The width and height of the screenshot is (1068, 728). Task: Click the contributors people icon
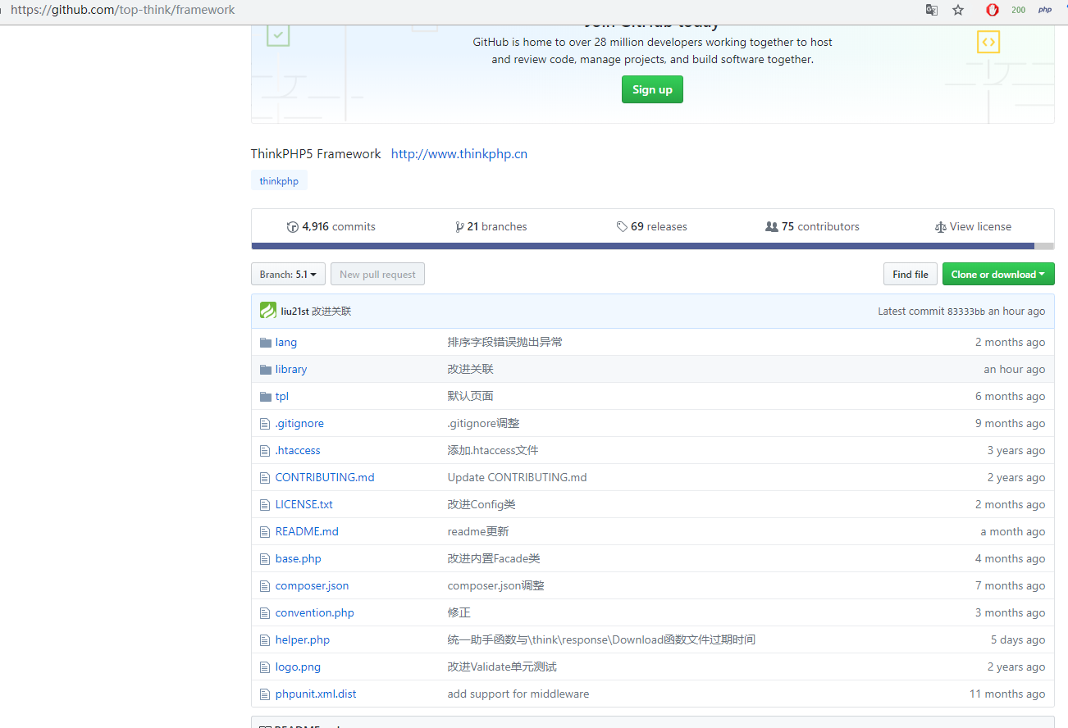pyautogui.click(x=771, y=227)
